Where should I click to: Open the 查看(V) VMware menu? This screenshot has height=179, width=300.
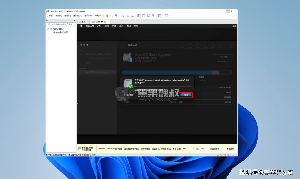(67, 16)
